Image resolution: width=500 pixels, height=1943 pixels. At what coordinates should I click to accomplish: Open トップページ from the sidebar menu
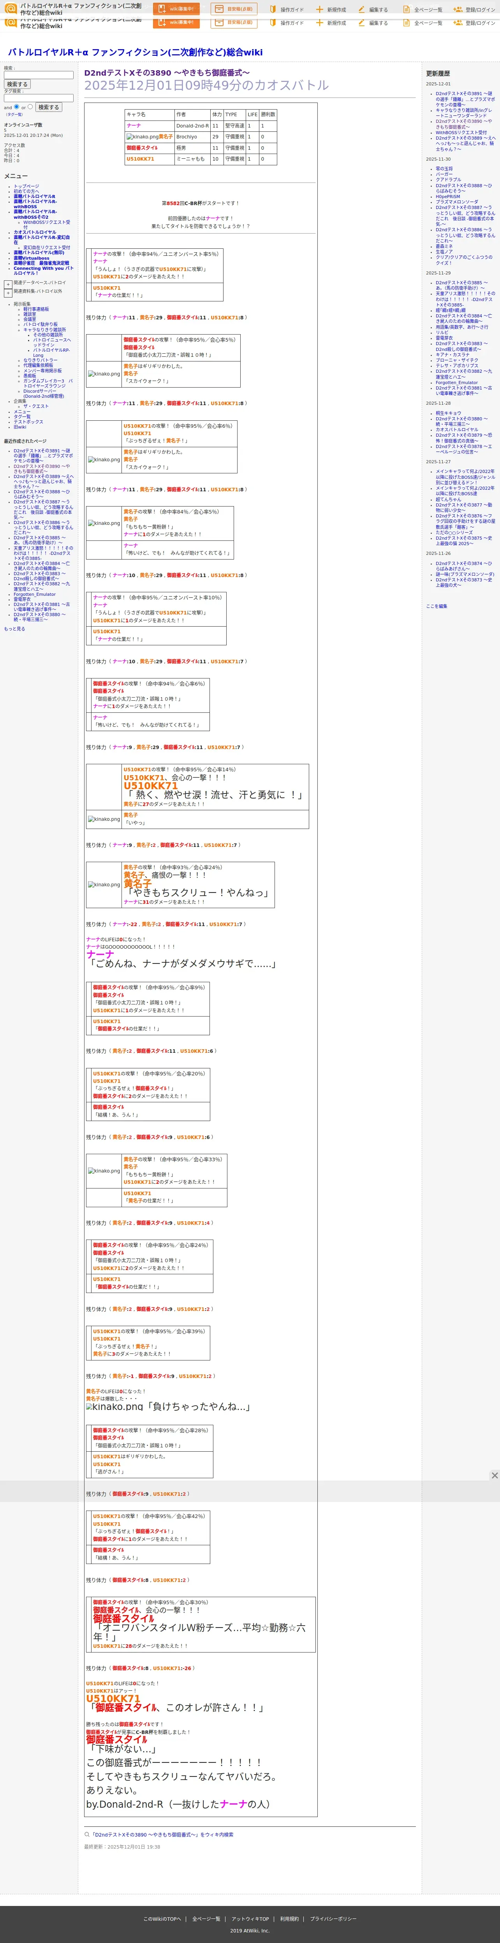[x=26, y=186]
